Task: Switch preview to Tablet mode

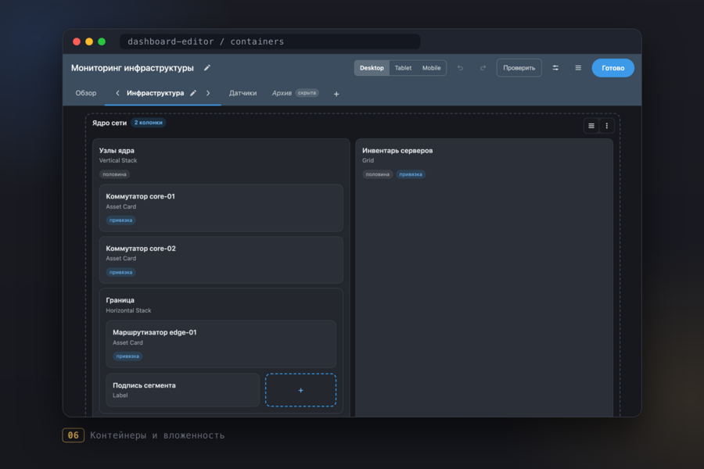Action: tap(403, 68)
